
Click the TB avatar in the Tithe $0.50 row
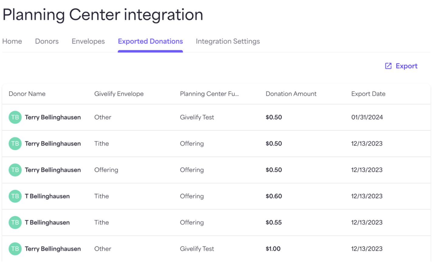(x=15, y=144)
